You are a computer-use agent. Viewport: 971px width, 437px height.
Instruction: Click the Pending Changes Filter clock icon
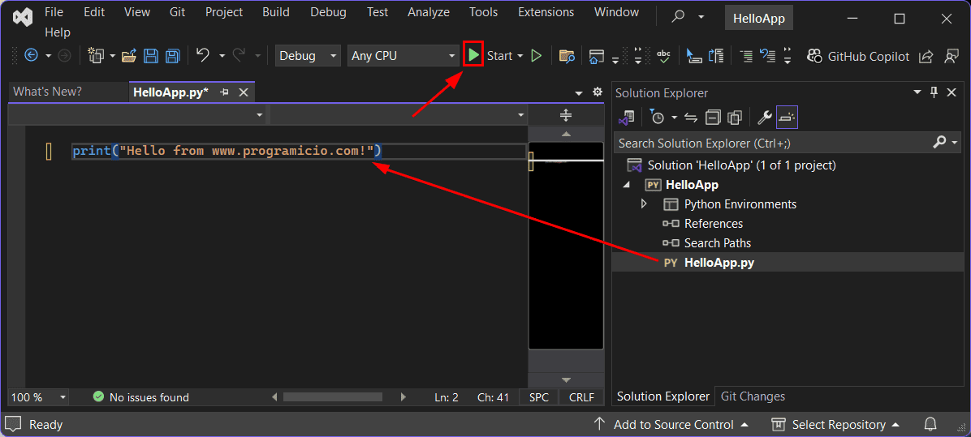(657, 117)
